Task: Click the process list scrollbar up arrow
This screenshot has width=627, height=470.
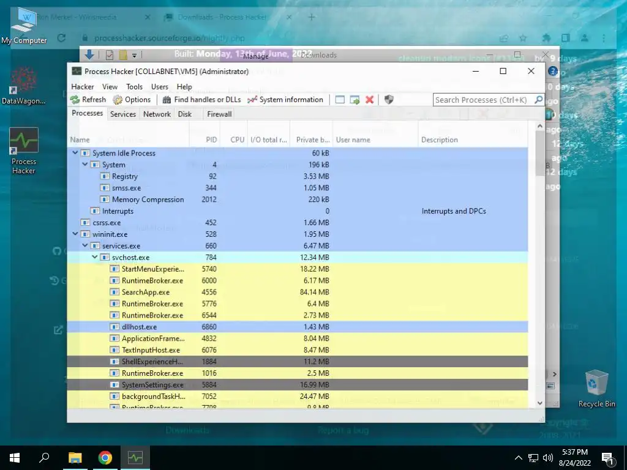Action: [540, 126]
